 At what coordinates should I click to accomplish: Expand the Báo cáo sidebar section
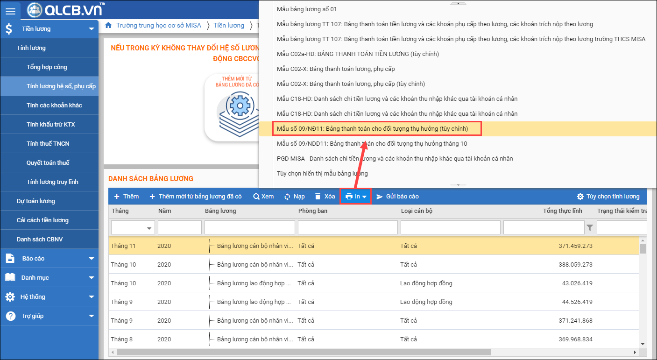49,258
